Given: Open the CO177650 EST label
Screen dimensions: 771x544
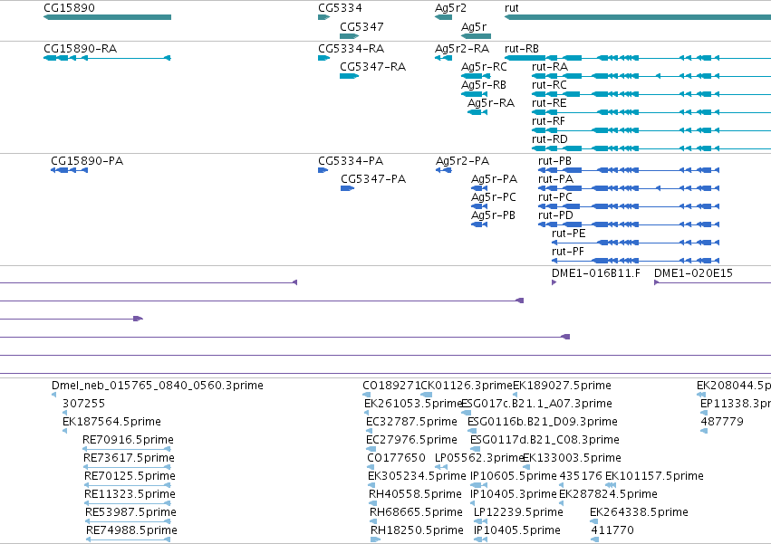Looking at the screenshot, I should coord(396,459).
